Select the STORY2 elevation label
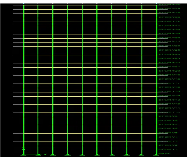The height and width of the screenshot is (157, 187). coord(168,145)
